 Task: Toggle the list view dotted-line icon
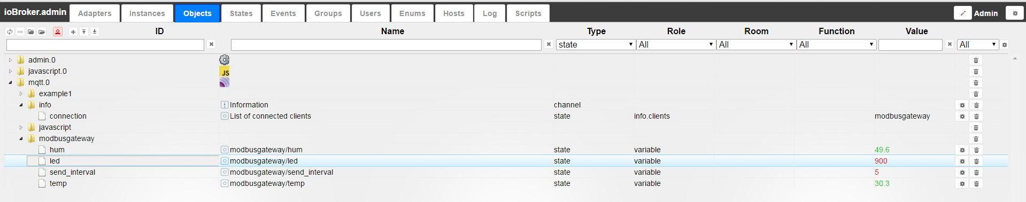(x=20, y=32)
